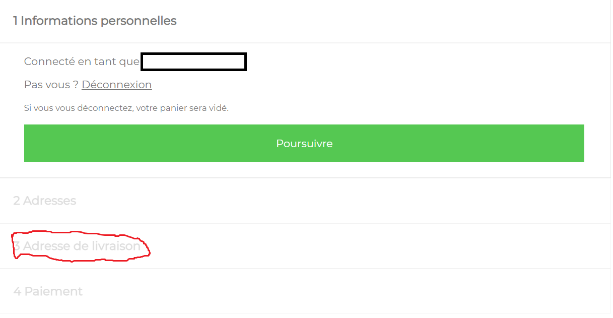Select the "Pas vous ?" text
The width and height of the screenshot is (613, 318).
click(x=51, y=85)
